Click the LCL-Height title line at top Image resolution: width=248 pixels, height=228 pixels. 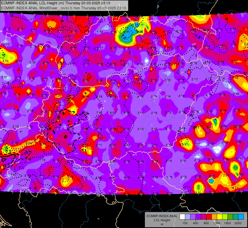[55, 3]
